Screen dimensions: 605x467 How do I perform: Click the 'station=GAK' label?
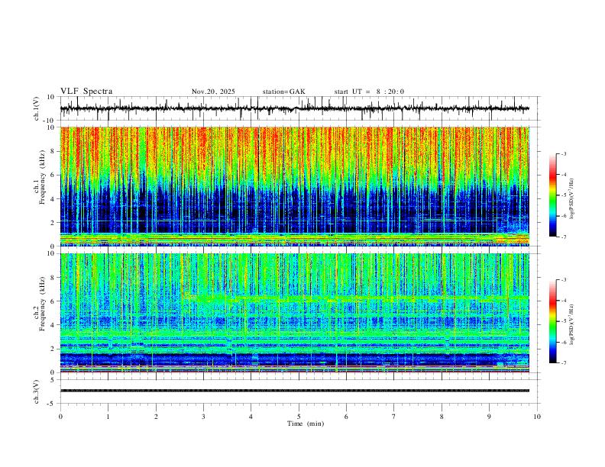(283, 92)
